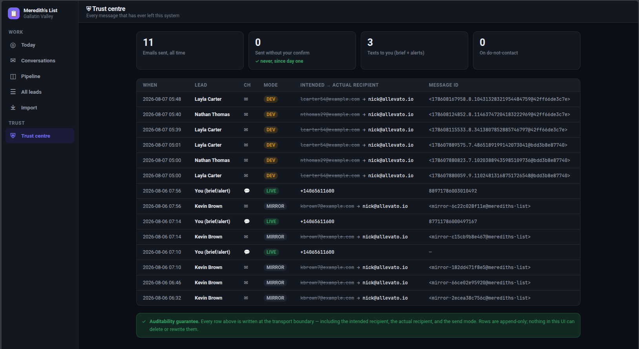Click the Trust centre shield icon in sidebar
The width and height of the screenshot is (639, 349).
13,136
